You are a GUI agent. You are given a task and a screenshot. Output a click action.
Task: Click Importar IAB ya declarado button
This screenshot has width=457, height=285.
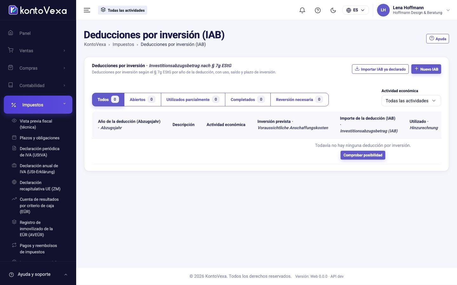[380, 69]
